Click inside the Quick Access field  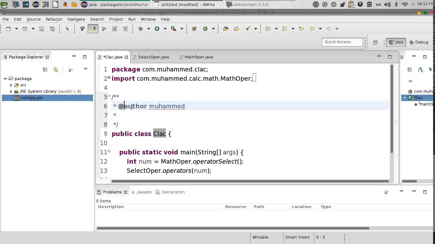[342, 42]
